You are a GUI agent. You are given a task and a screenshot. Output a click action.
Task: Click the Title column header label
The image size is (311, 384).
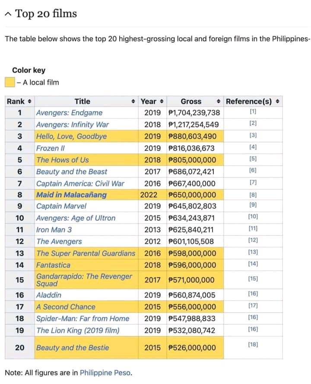pyautogui.click(x=83, y=101)
